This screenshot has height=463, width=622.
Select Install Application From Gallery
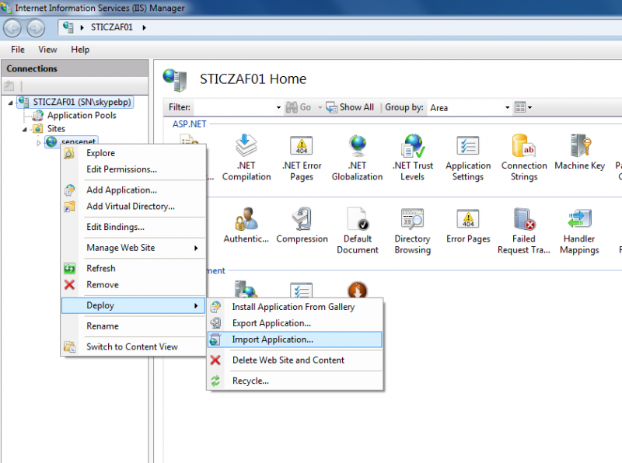tap(295, 307)
